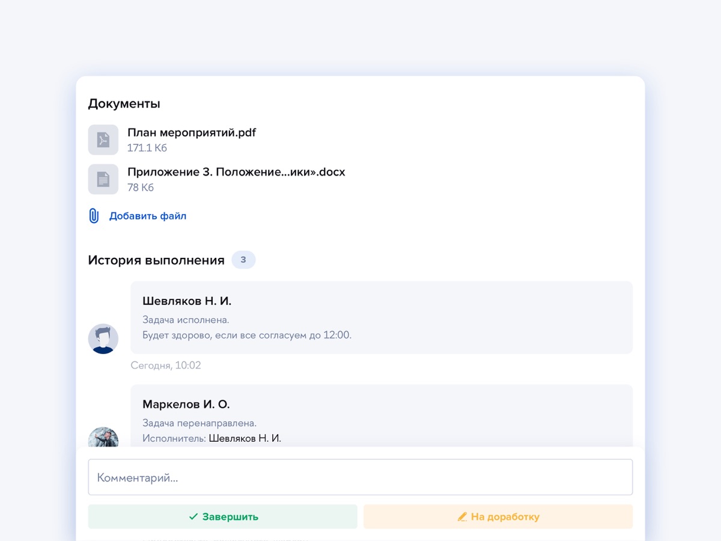The height and width of the screenshot is (541, 721).
Task: Click the checkmark icon on the Завершить button
Action: [193, 516]
